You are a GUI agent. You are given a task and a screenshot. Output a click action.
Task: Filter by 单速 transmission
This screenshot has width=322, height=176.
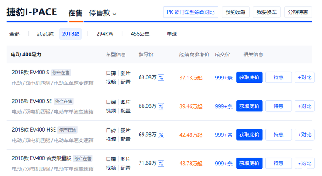(x=172, y=34)
